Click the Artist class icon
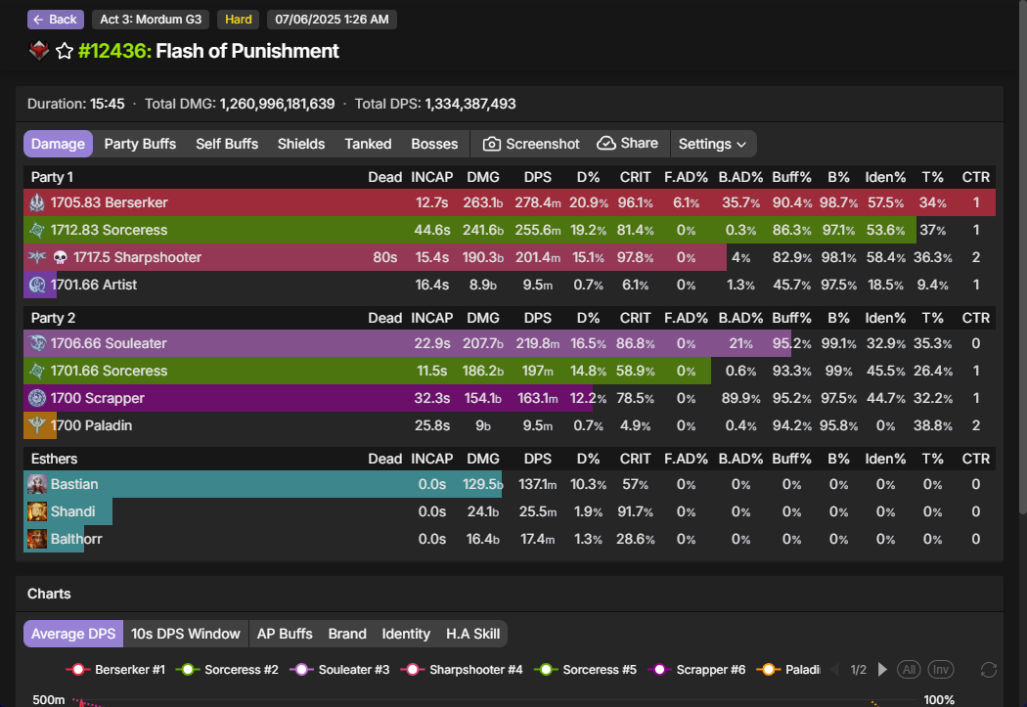The image size is (1027, 707). [37, 285]
